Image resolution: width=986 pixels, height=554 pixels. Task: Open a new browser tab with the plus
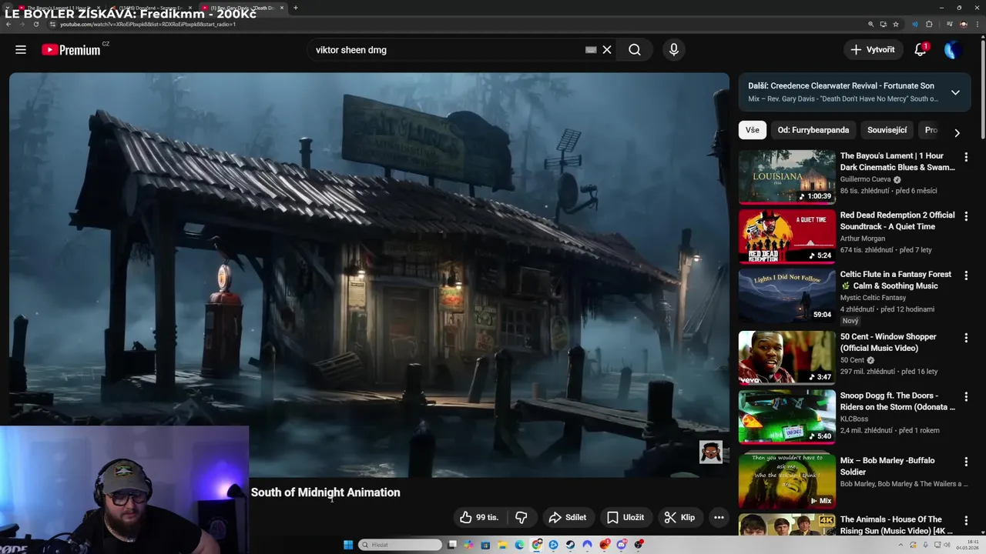[x=296, y=8]
